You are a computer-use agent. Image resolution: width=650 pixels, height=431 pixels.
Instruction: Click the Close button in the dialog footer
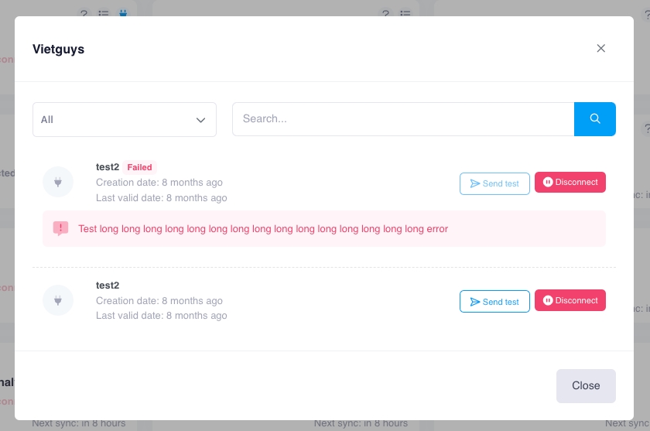click(x=585, y=386)
